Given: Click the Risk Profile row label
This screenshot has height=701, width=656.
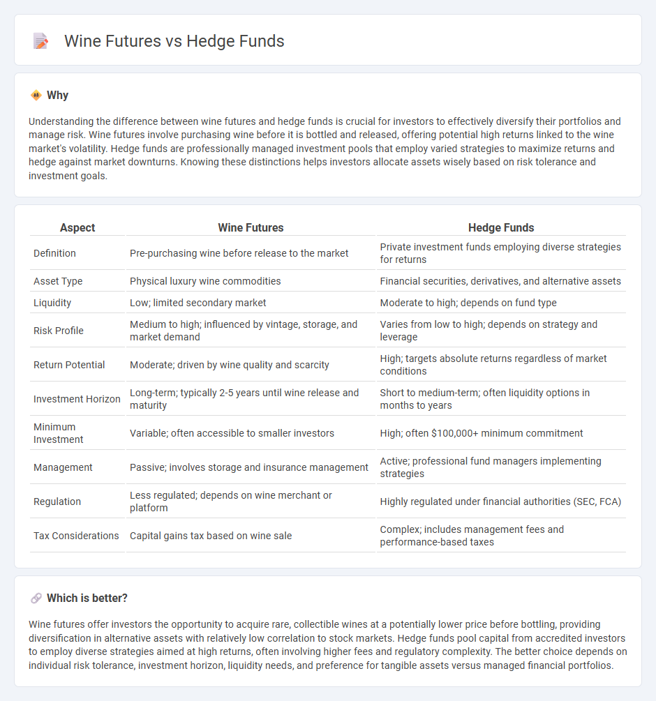Looking at the screenshot, I should tap(59, 331).
